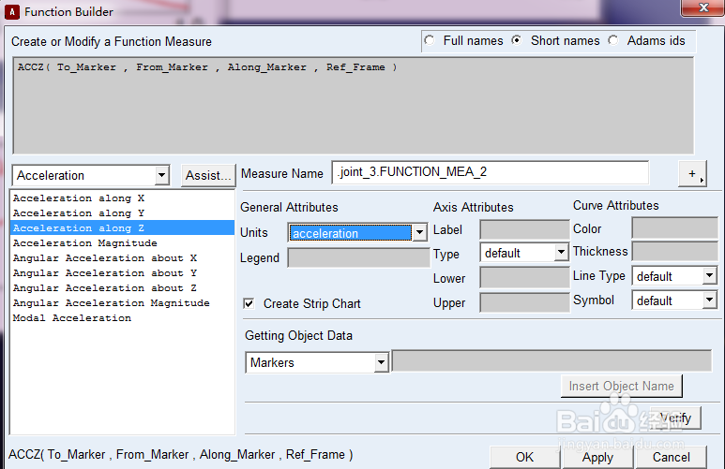
Task: Select 'Acceleration along Z' in list
Action: pyautogui.click(x=123, y=228)
